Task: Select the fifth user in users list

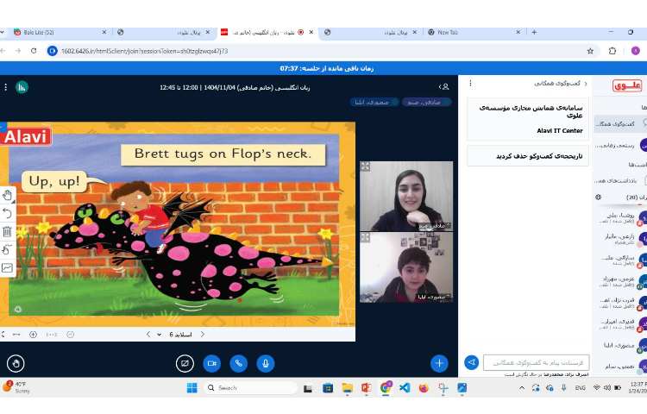Action: pyautogui.click(x=621, y=303)
